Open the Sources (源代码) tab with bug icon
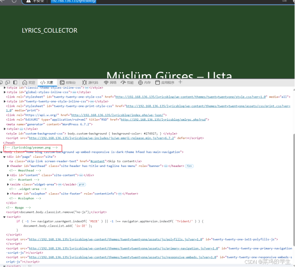This screenshot has height=267, width=295. pos(90,82)
